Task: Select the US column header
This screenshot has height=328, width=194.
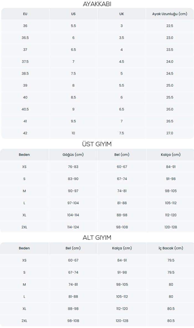Action: [73, 14]
